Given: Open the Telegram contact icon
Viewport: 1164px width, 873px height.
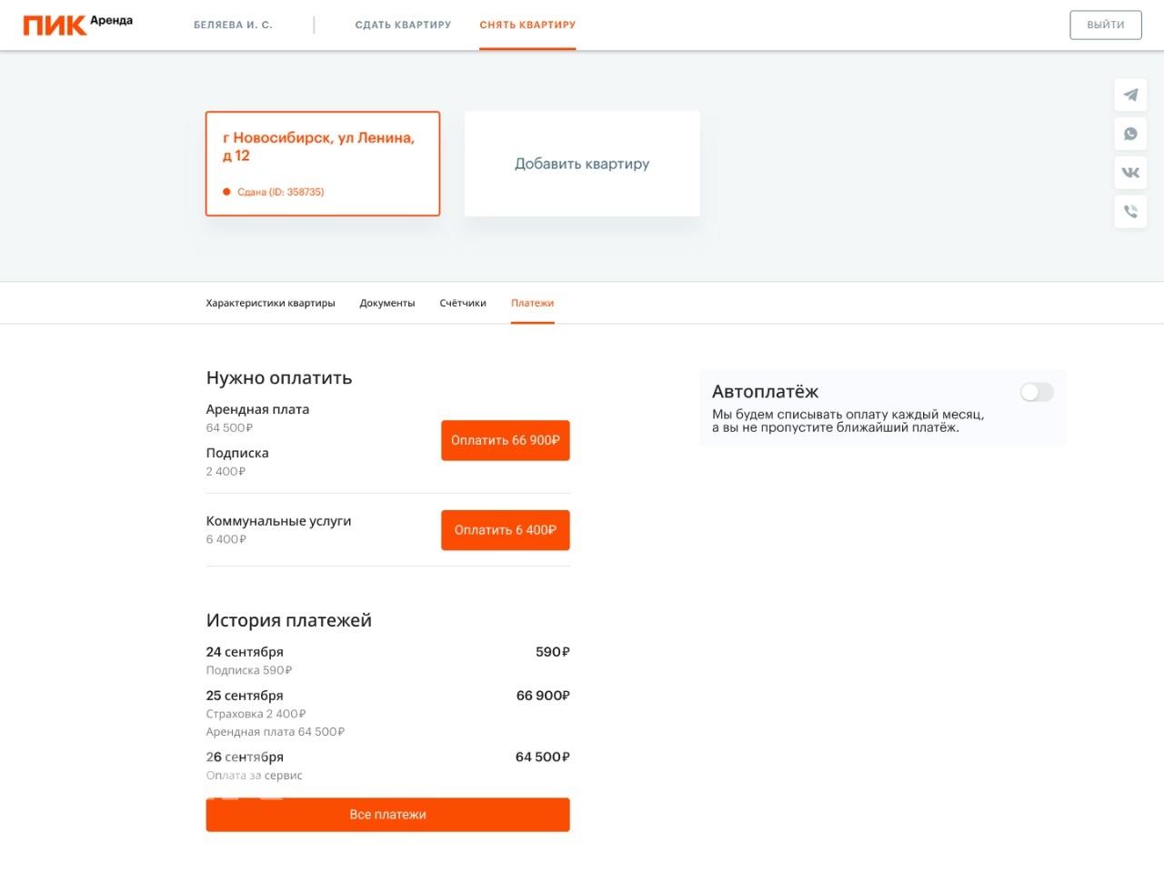Looking at the screenshot, I should point(1130,95).
